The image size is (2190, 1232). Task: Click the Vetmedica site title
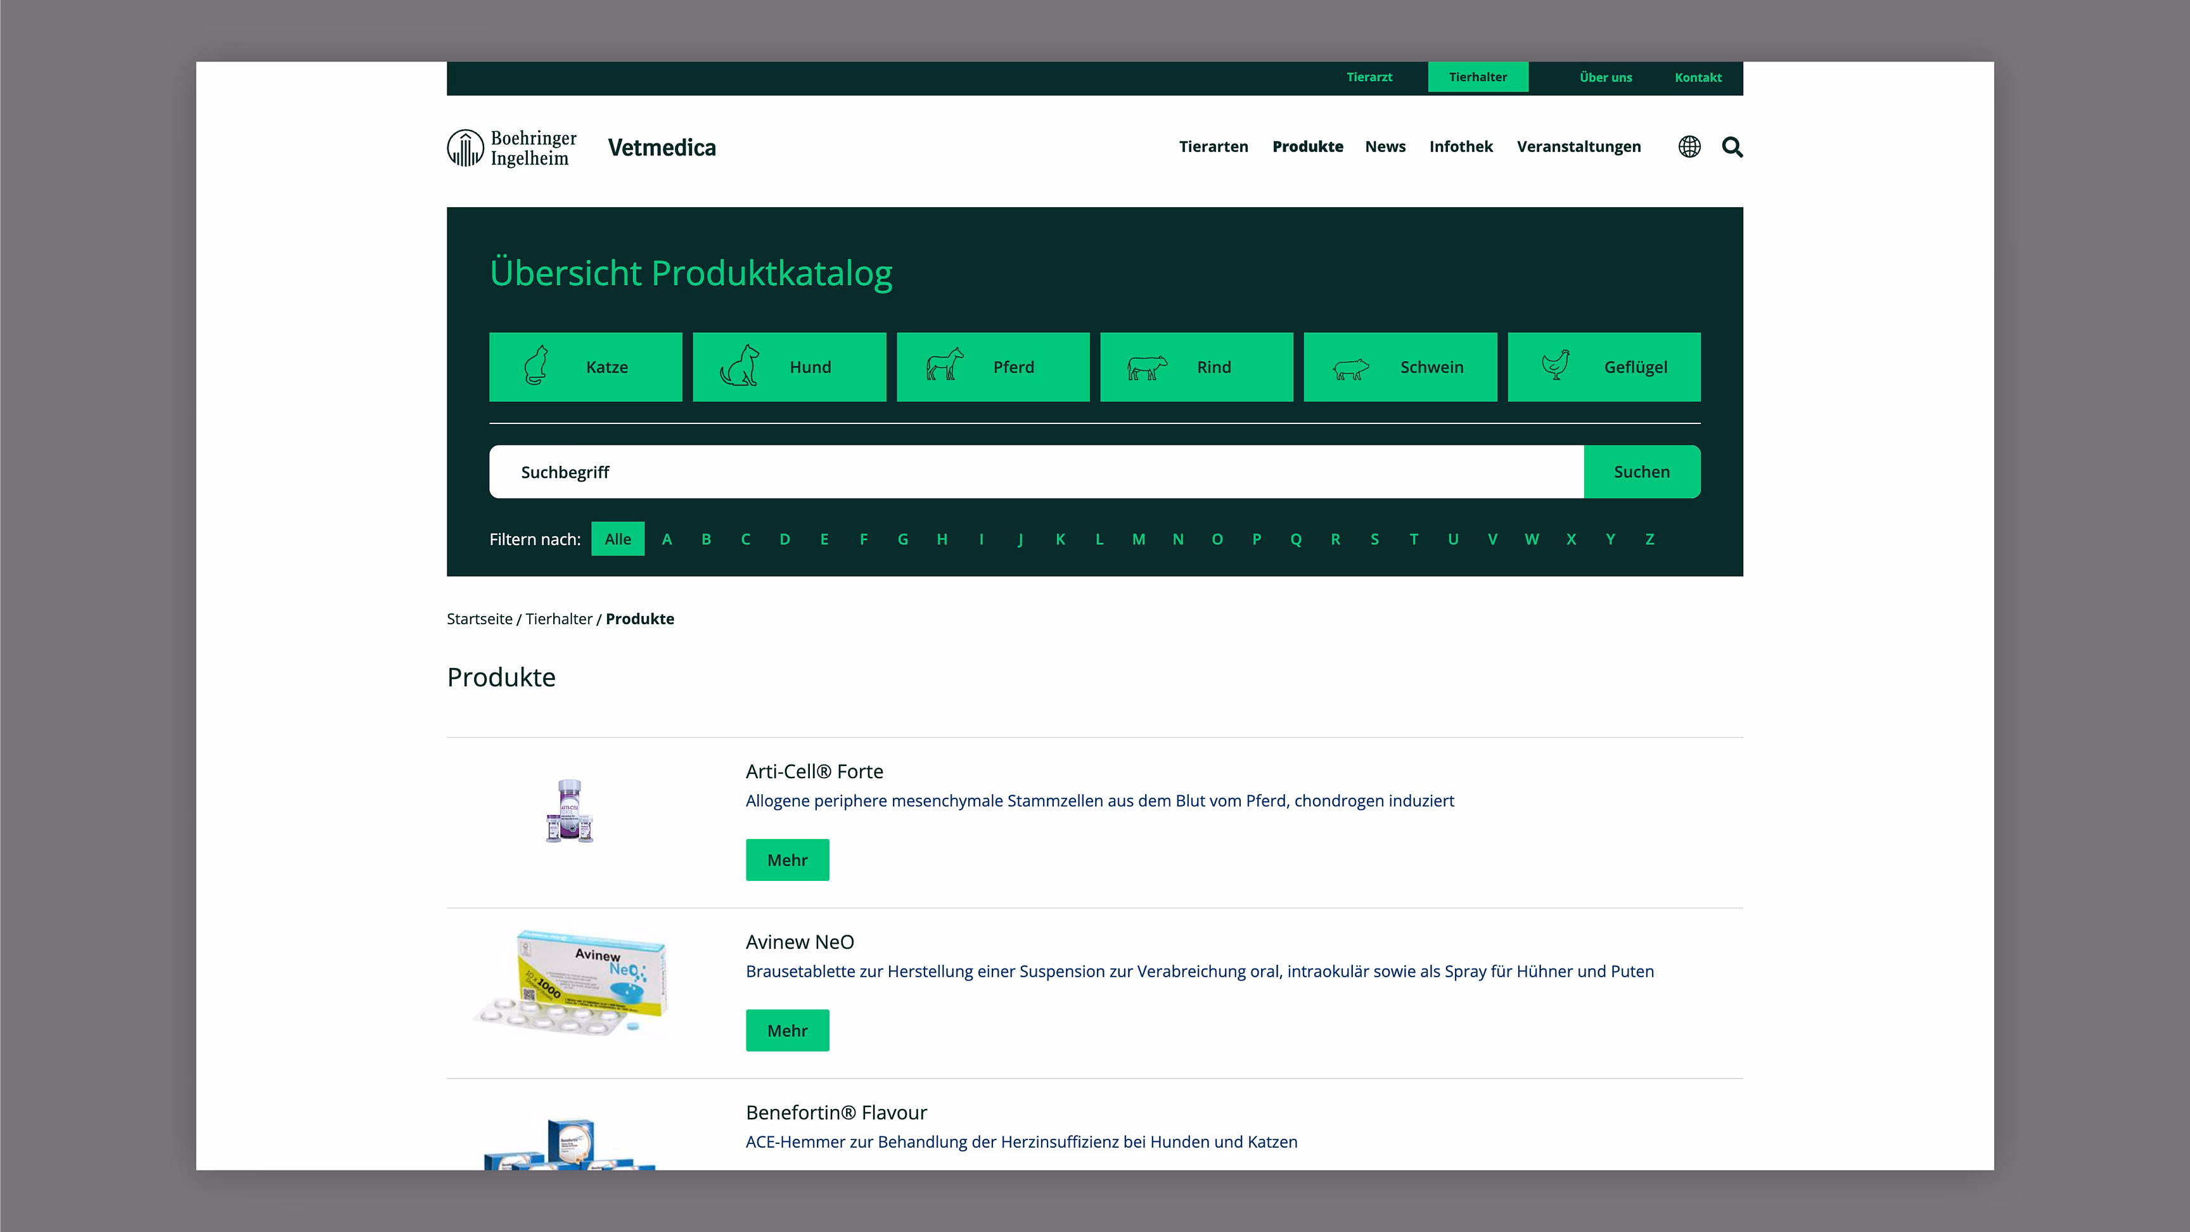(x=662, y=148)
